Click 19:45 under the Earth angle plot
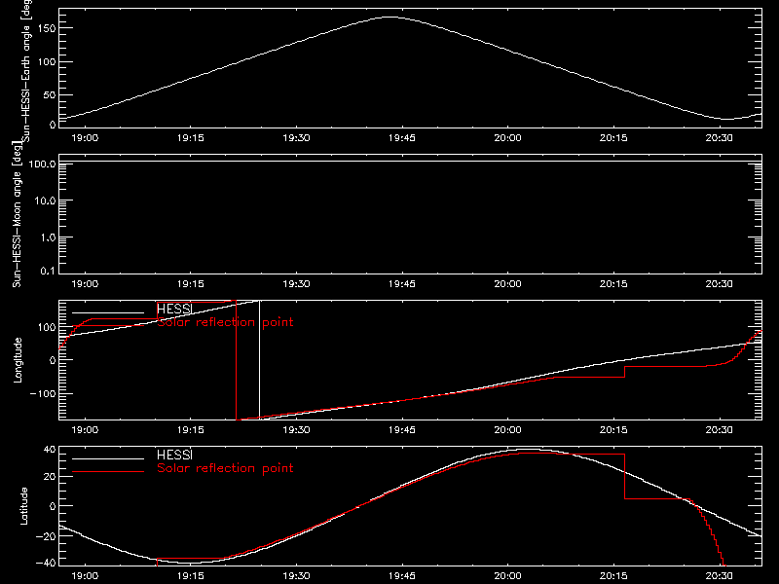This screenshot has height=584, width=779. pos(402,138)
